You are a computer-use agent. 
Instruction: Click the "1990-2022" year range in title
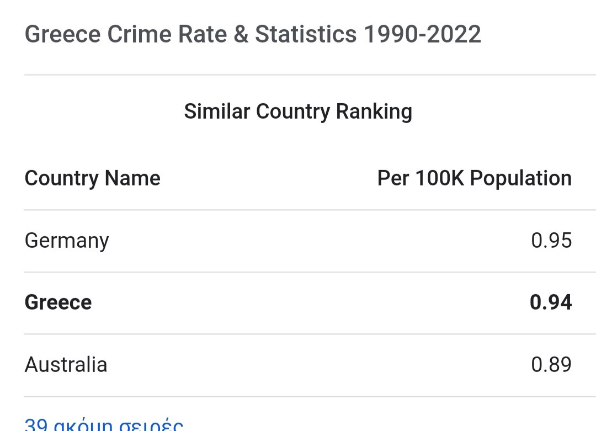tap(422, 34)
